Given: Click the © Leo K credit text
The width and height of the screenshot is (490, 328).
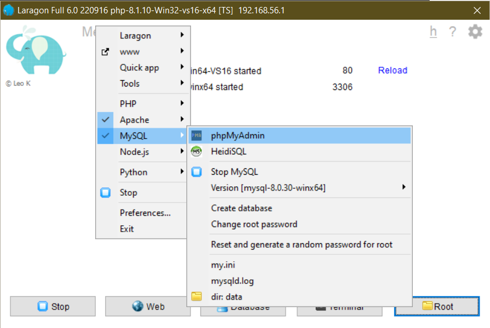Looking at the screenshot, I should 18,84.
